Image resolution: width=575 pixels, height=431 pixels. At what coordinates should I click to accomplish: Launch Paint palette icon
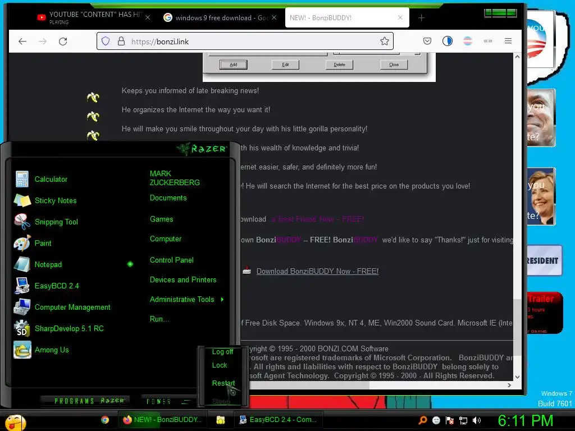pos(22,243)
